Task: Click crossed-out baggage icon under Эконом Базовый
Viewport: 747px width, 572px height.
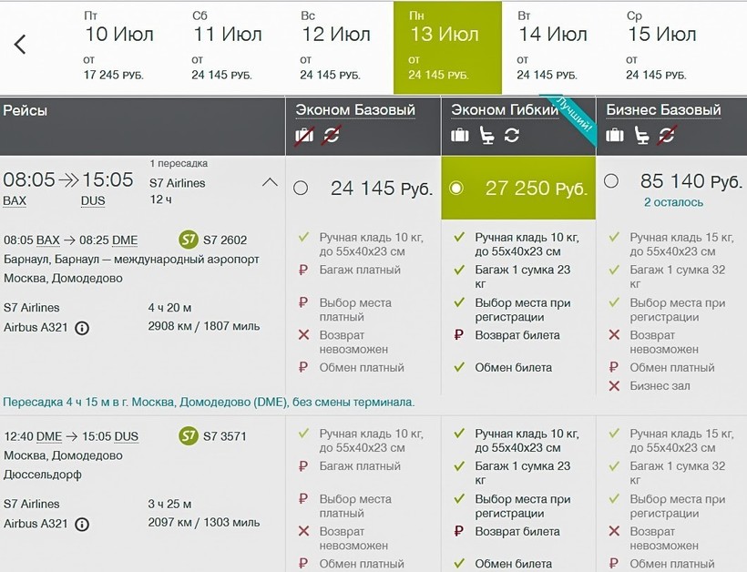Action: (x=304, y=136)
